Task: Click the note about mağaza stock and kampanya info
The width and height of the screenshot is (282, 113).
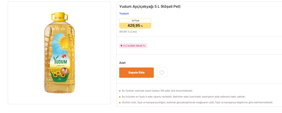Action: (197, 102)
